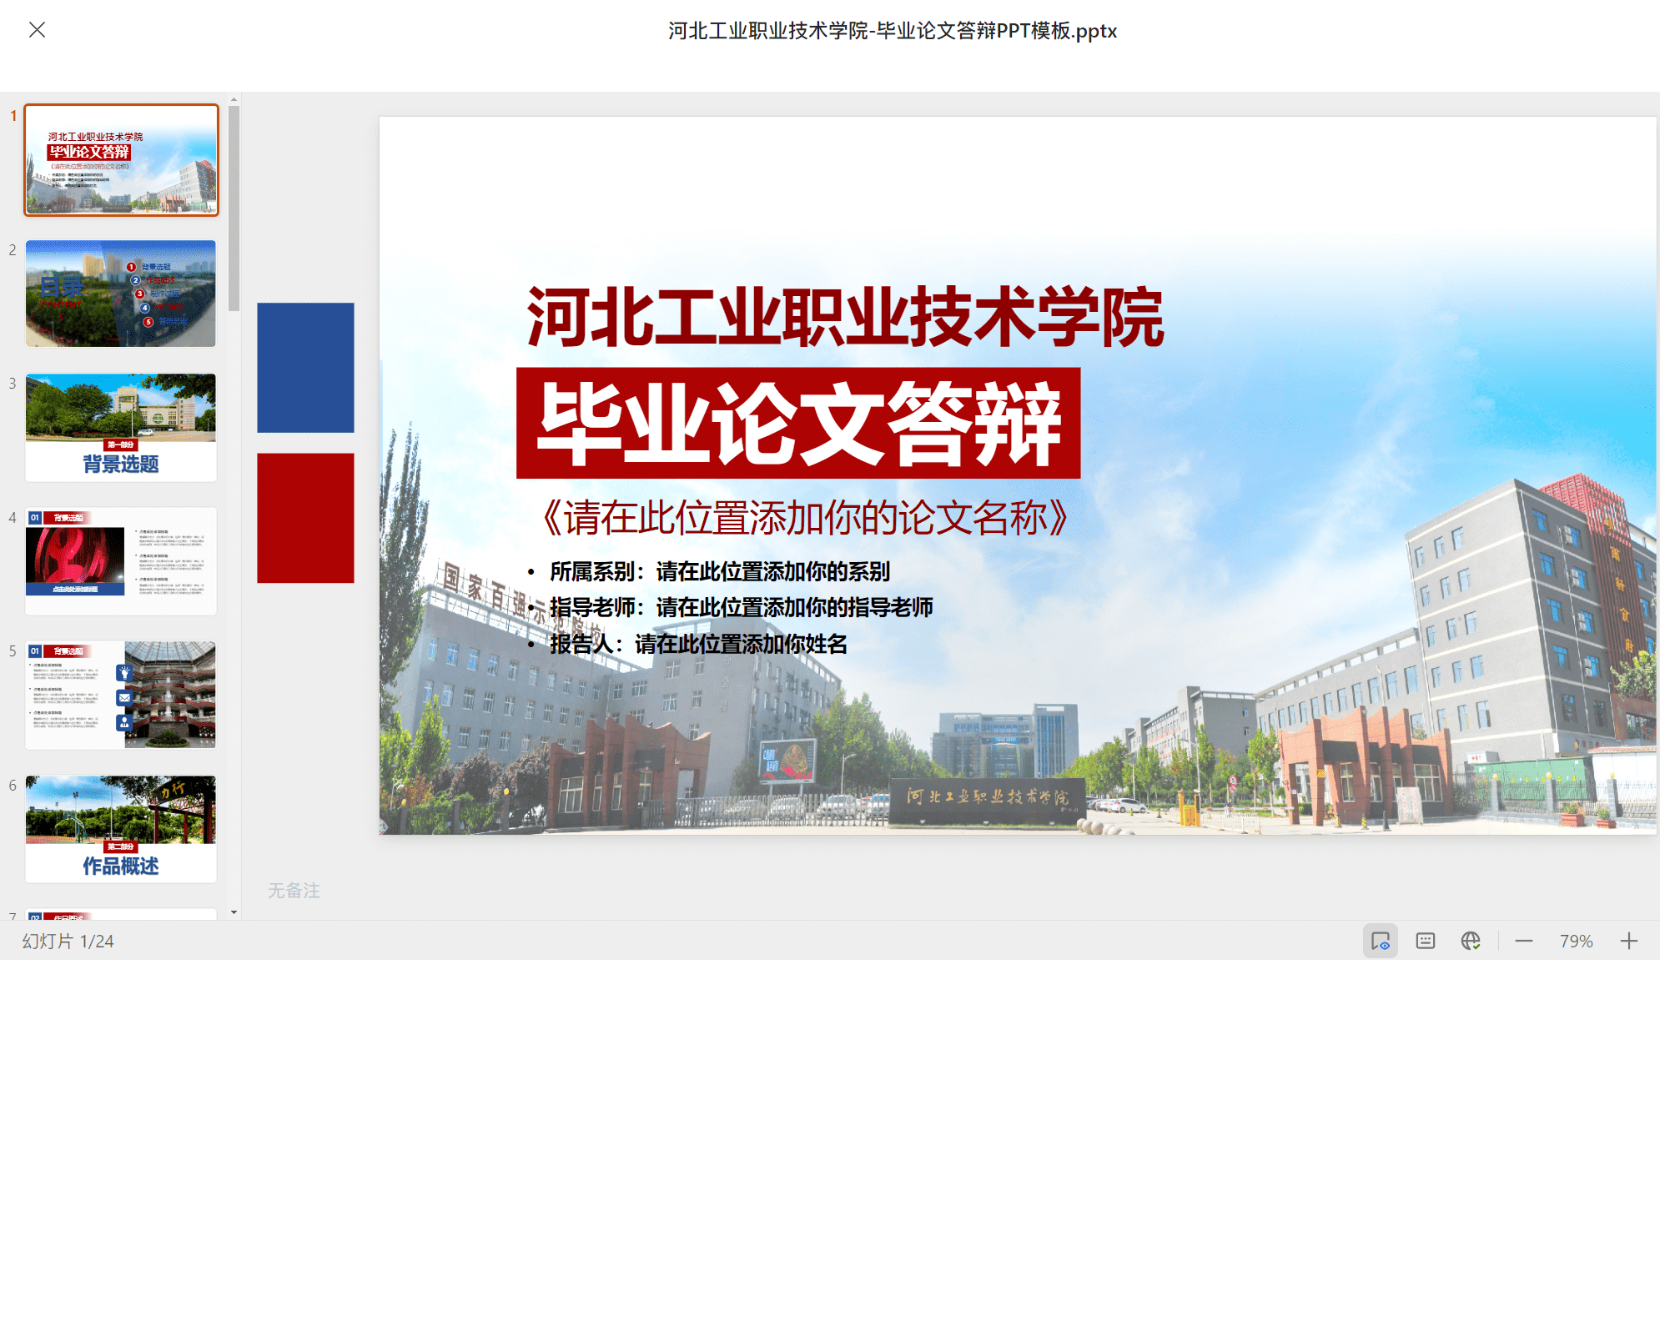Click the red rectangle beside the slide

coord(305,518)
